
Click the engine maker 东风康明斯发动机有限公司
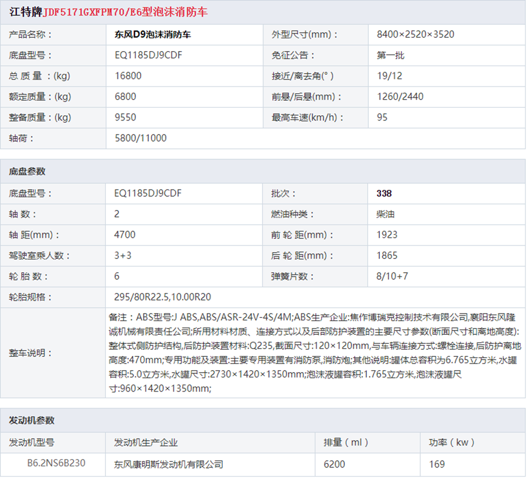tap(169, 464)
